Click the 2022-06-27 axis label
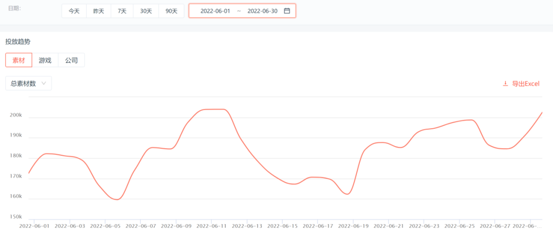This screenshot has width=553, height=236. 494,226
